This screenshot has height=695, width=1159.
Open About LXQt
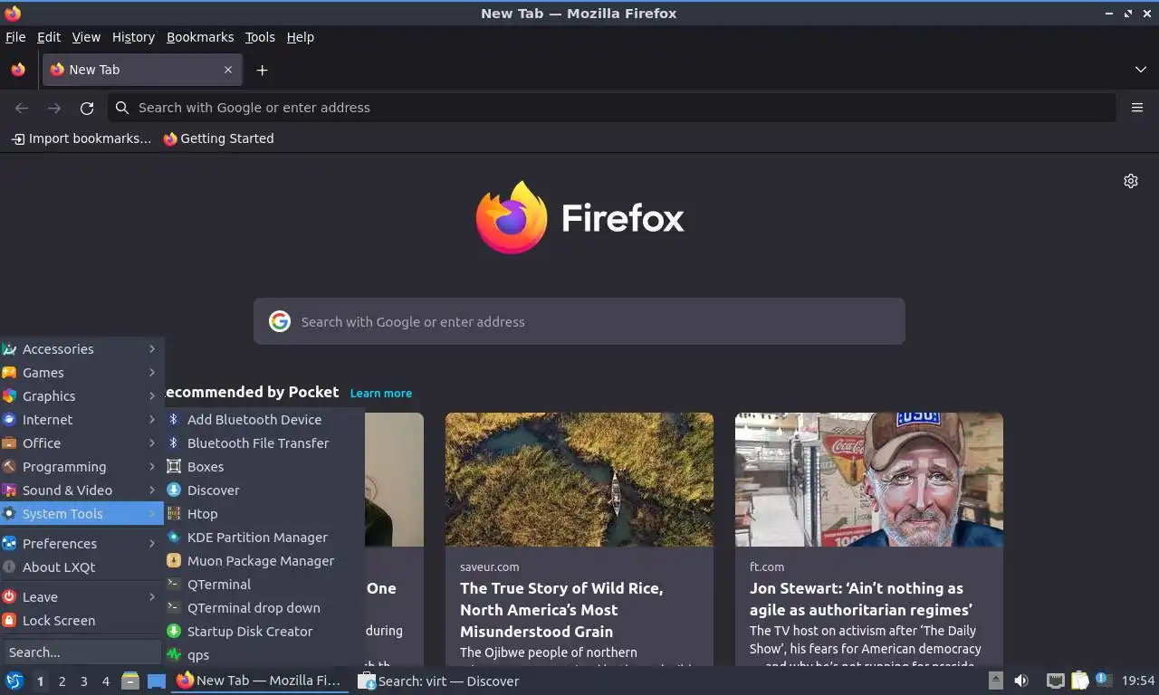point(81,567)
